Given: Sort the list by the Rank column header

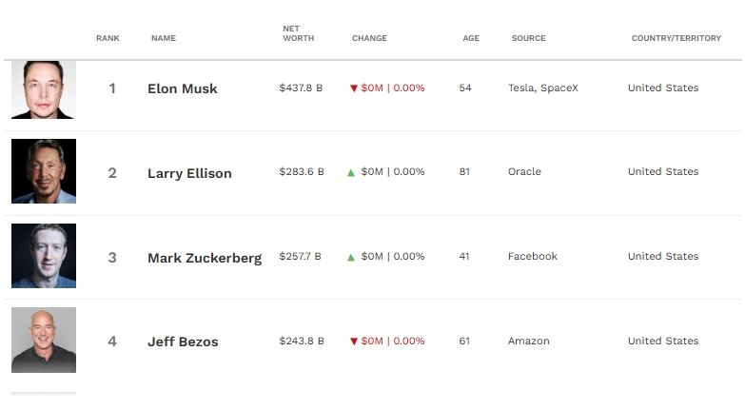Looking at the screenshot, I should (x=108, y=38).
